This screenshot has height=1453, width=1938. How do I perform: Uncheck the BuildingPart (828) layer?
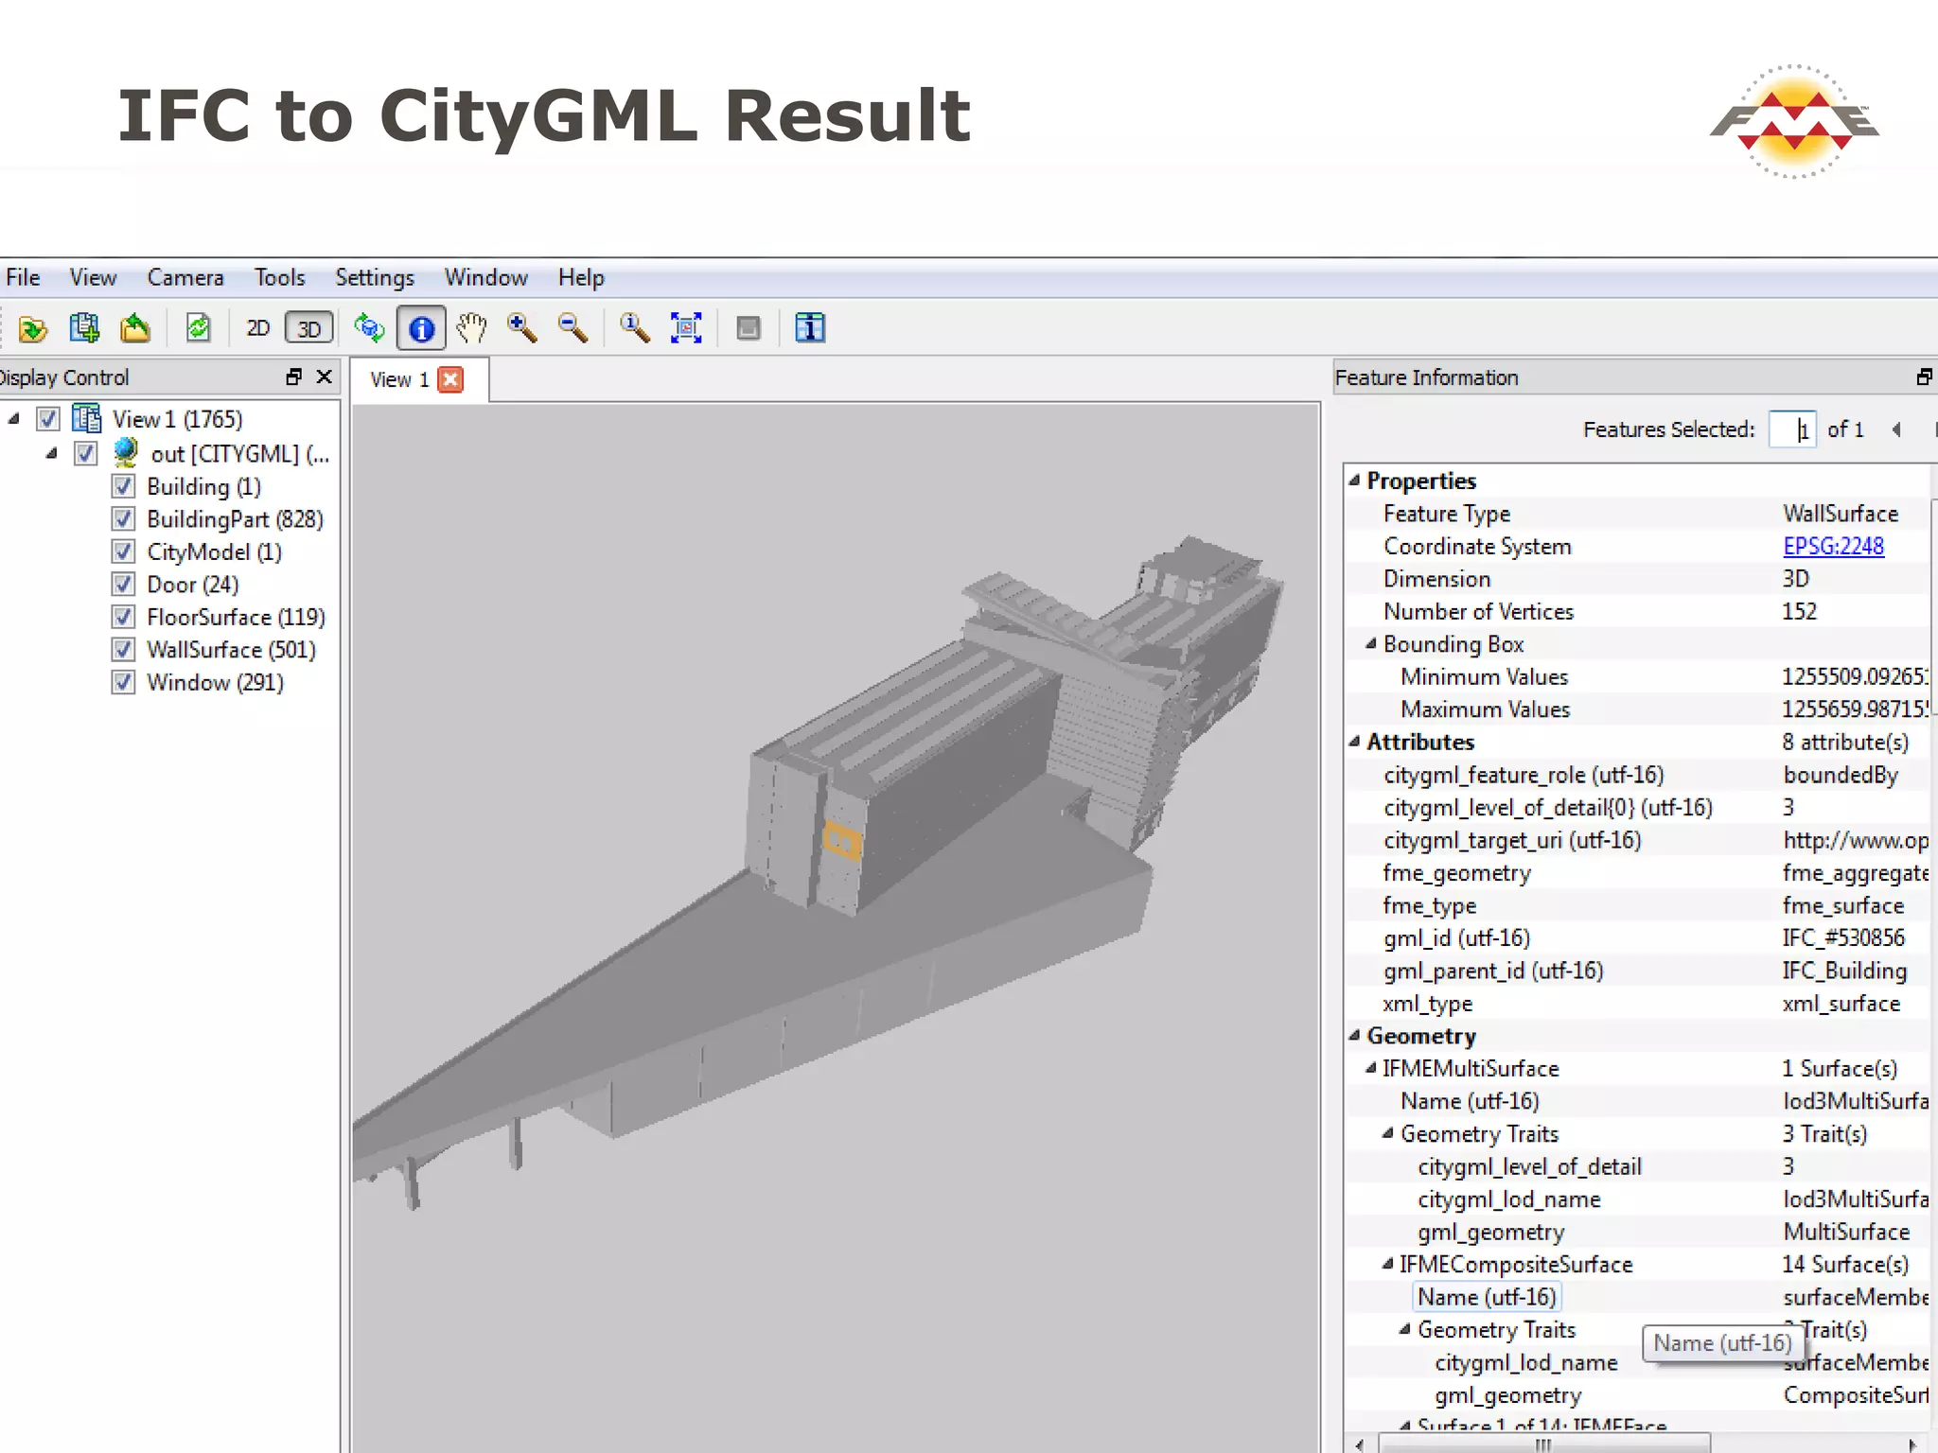(123, 518)
